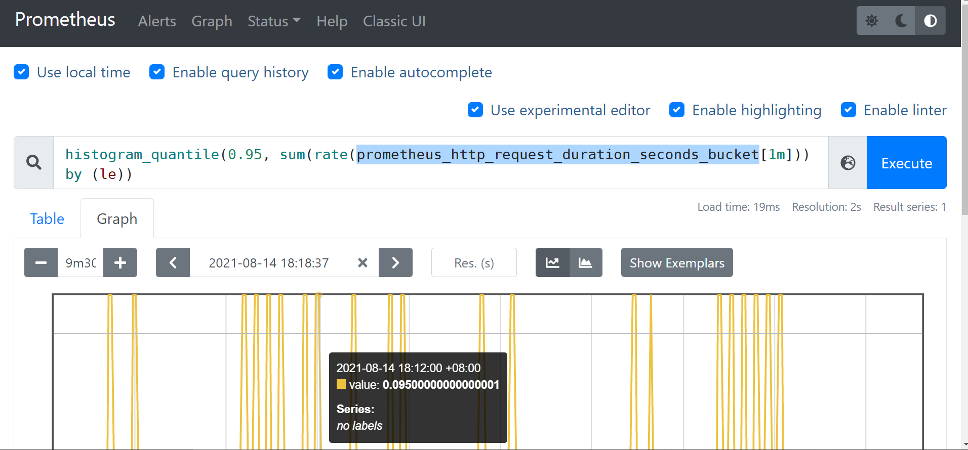Show unstacked line graph

pos(552,262)
